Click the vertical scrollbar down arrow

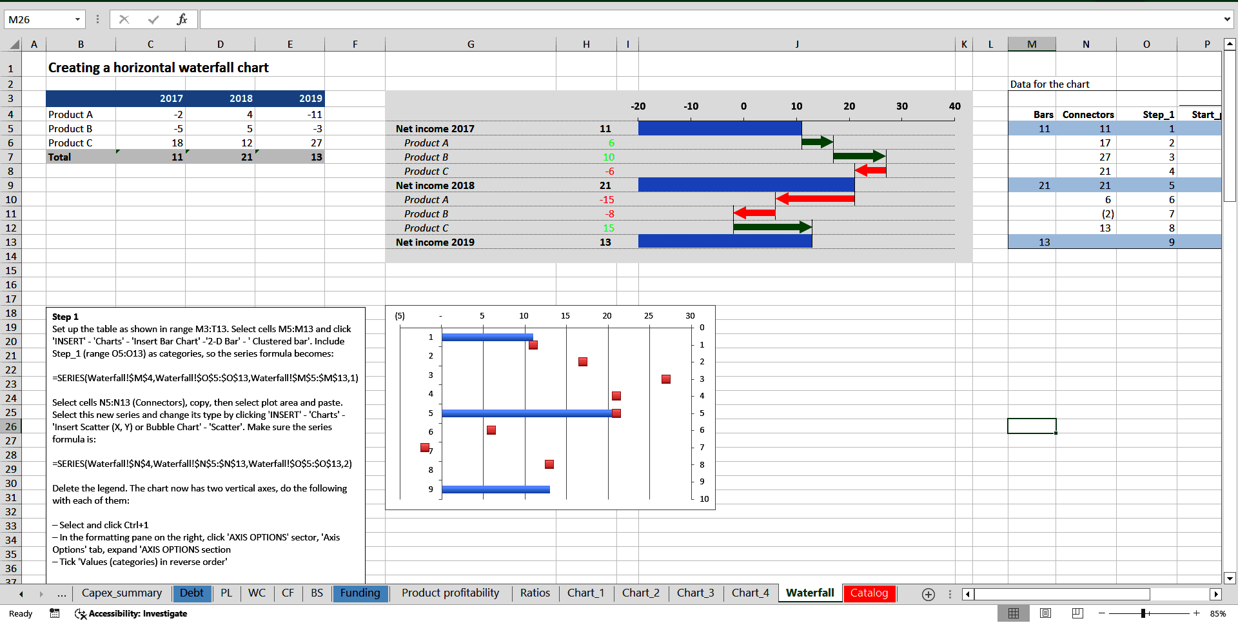click(1230, 578)
